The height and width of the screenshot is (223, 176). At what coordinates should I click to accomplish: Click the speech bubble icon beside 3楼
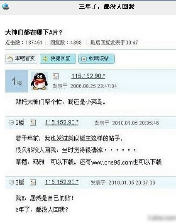(x=11, y=182)
